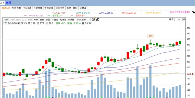Click the pink info circle icon

[171, 12]
